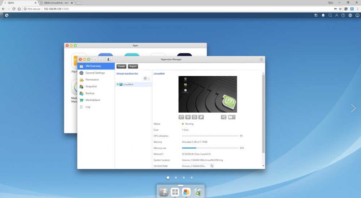Click the share VM icon
Screen dimensions: 361x198
coord(223,117)
